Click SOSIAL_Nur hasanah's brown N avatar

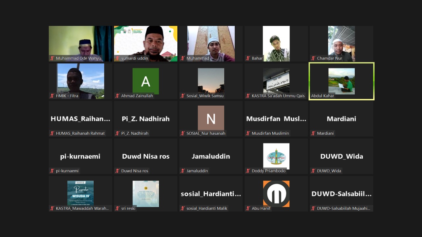point(211,118)
